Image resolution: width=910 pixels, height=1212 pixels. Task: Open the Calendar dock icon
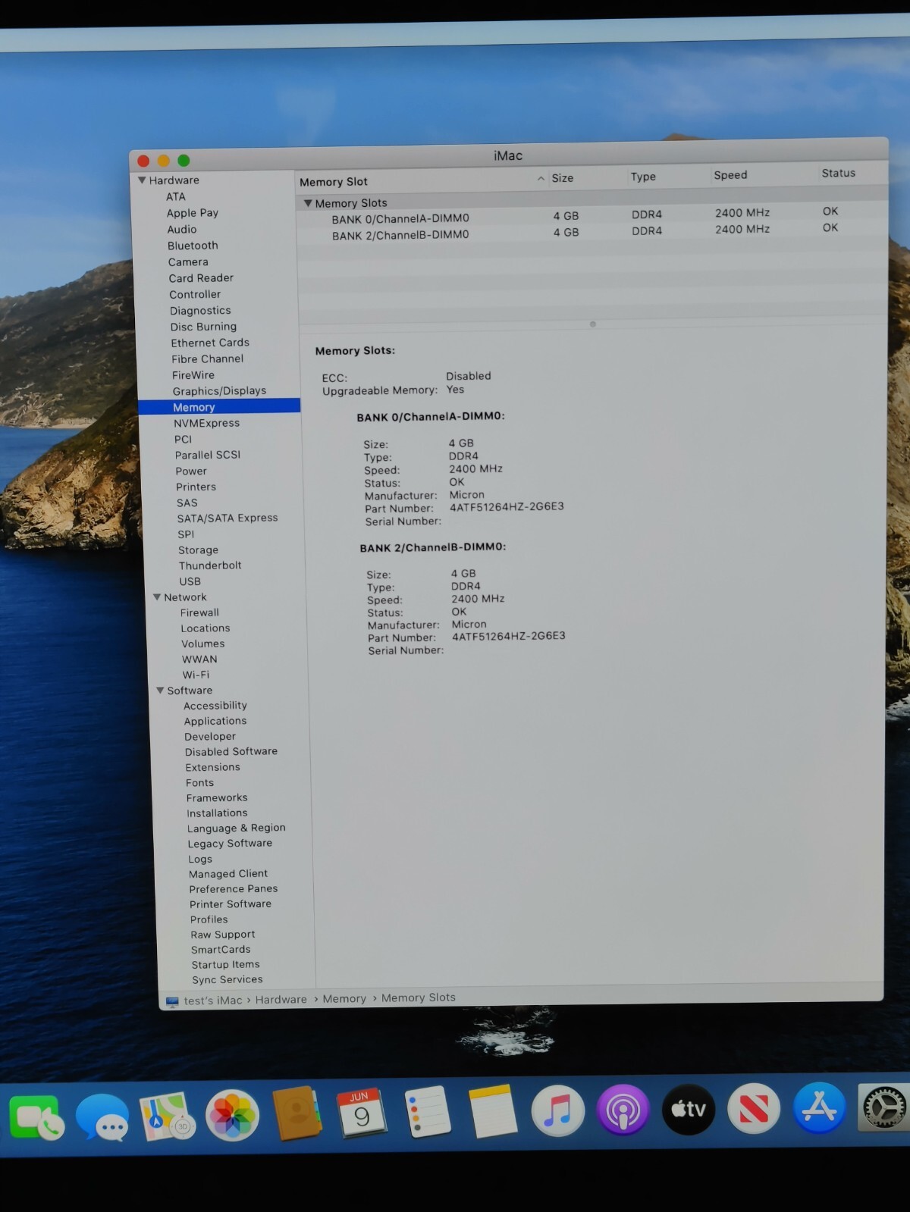[x=361, y=1113]
